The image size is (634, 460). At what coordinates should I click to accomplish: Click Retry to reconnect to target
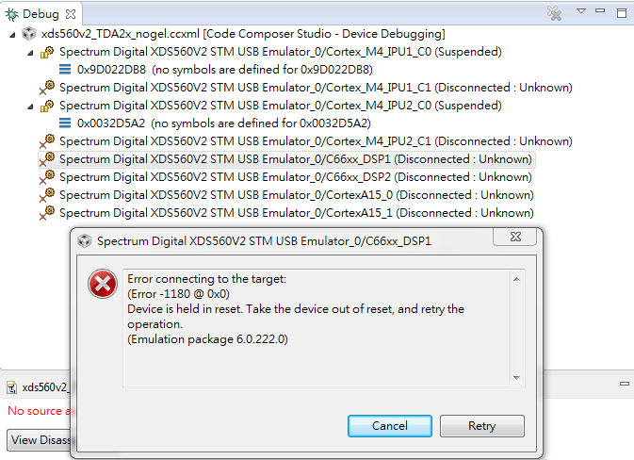coord(481,426)
